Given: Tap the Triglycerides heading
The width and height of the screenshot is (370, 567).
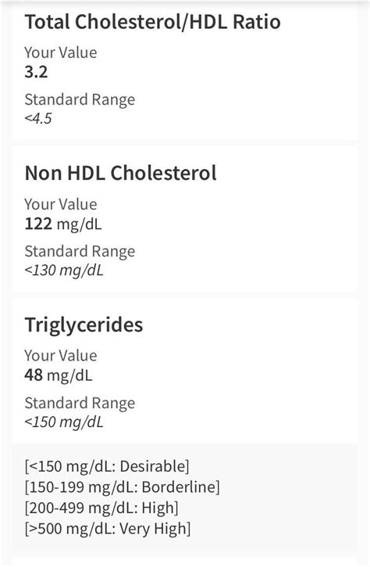Looking at the screenshot, I should [84, 325].
